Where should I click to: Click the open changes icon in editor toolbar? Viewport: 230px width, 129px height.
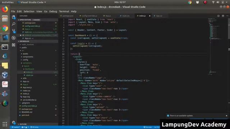point(218,16)
